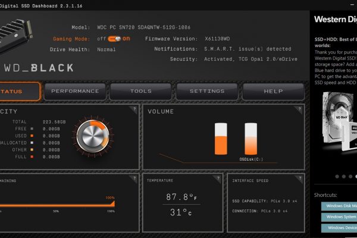Go to the Settings tab
The image size is (357, 238).
(207, 91)
